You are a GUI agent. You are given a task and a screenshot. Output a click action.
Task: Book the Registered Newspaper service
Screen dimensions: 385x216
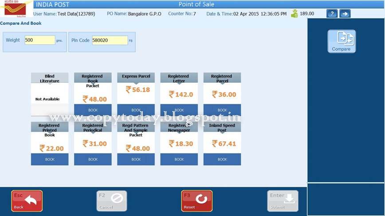coord(179,159)
